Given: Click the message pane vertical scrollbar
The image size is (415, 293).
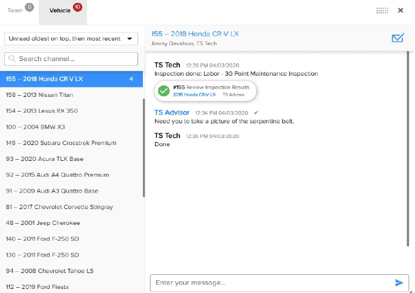Looking at the screenshot, I should point(409,147).
